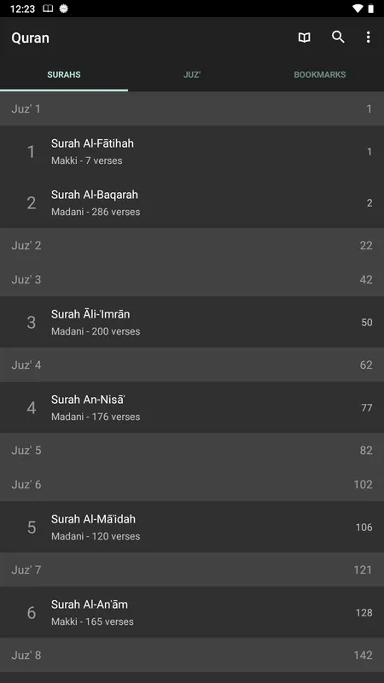This screenshot has width=384, height=683.
Task: Jump to Juz' 6 header row
Action: (x=192, y=484)
